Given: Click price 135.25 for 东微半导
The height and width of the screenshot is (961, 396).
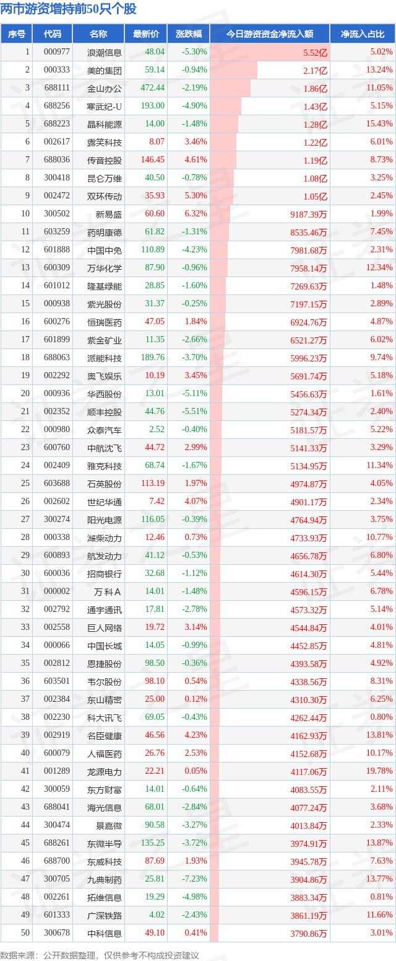Looking at the screenshot, I should click(153, 843).
